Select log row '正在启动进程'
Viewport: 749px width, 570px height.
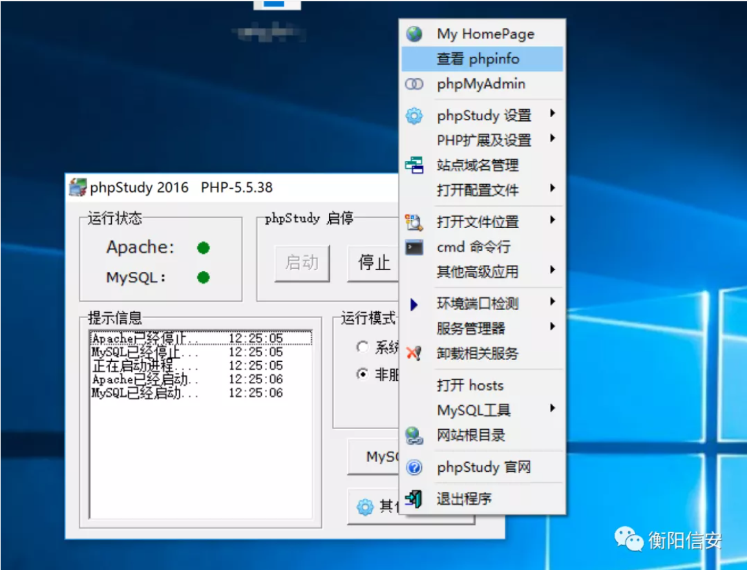200,366
